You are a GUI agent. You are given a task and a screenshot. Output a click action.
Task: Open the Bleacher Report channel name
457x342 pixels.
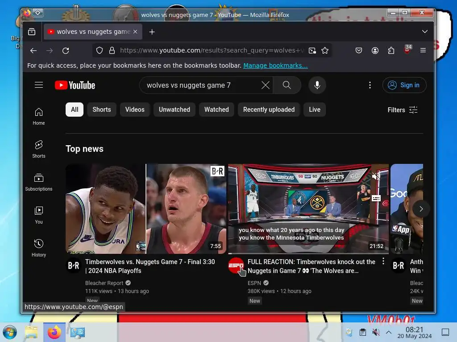104,283
